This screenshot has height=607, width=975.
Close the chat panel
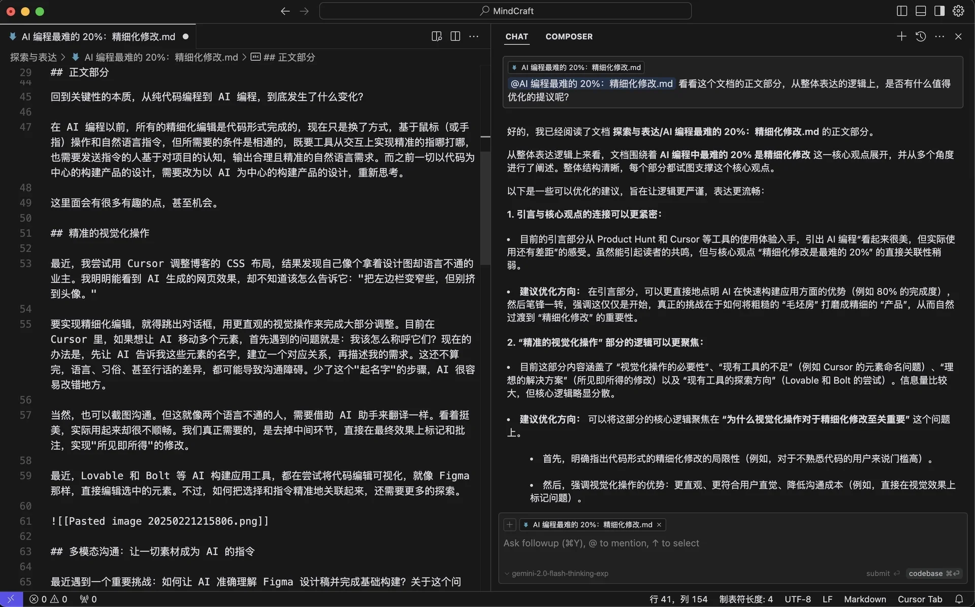[958, 36]
